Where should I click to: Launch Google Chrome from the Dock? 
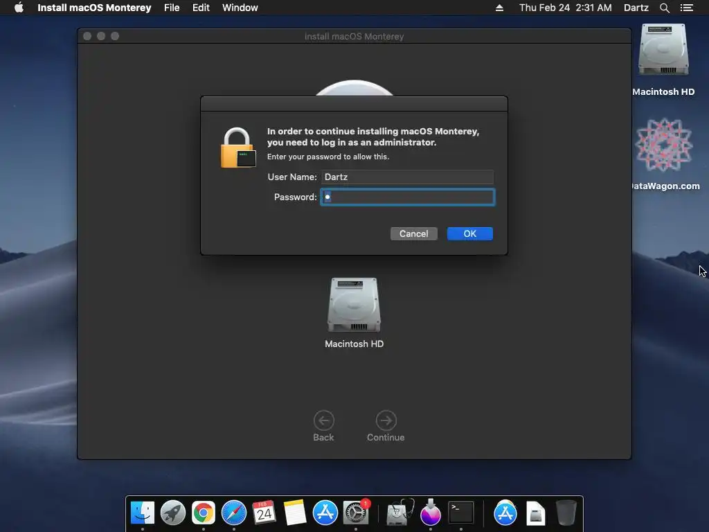204,513
